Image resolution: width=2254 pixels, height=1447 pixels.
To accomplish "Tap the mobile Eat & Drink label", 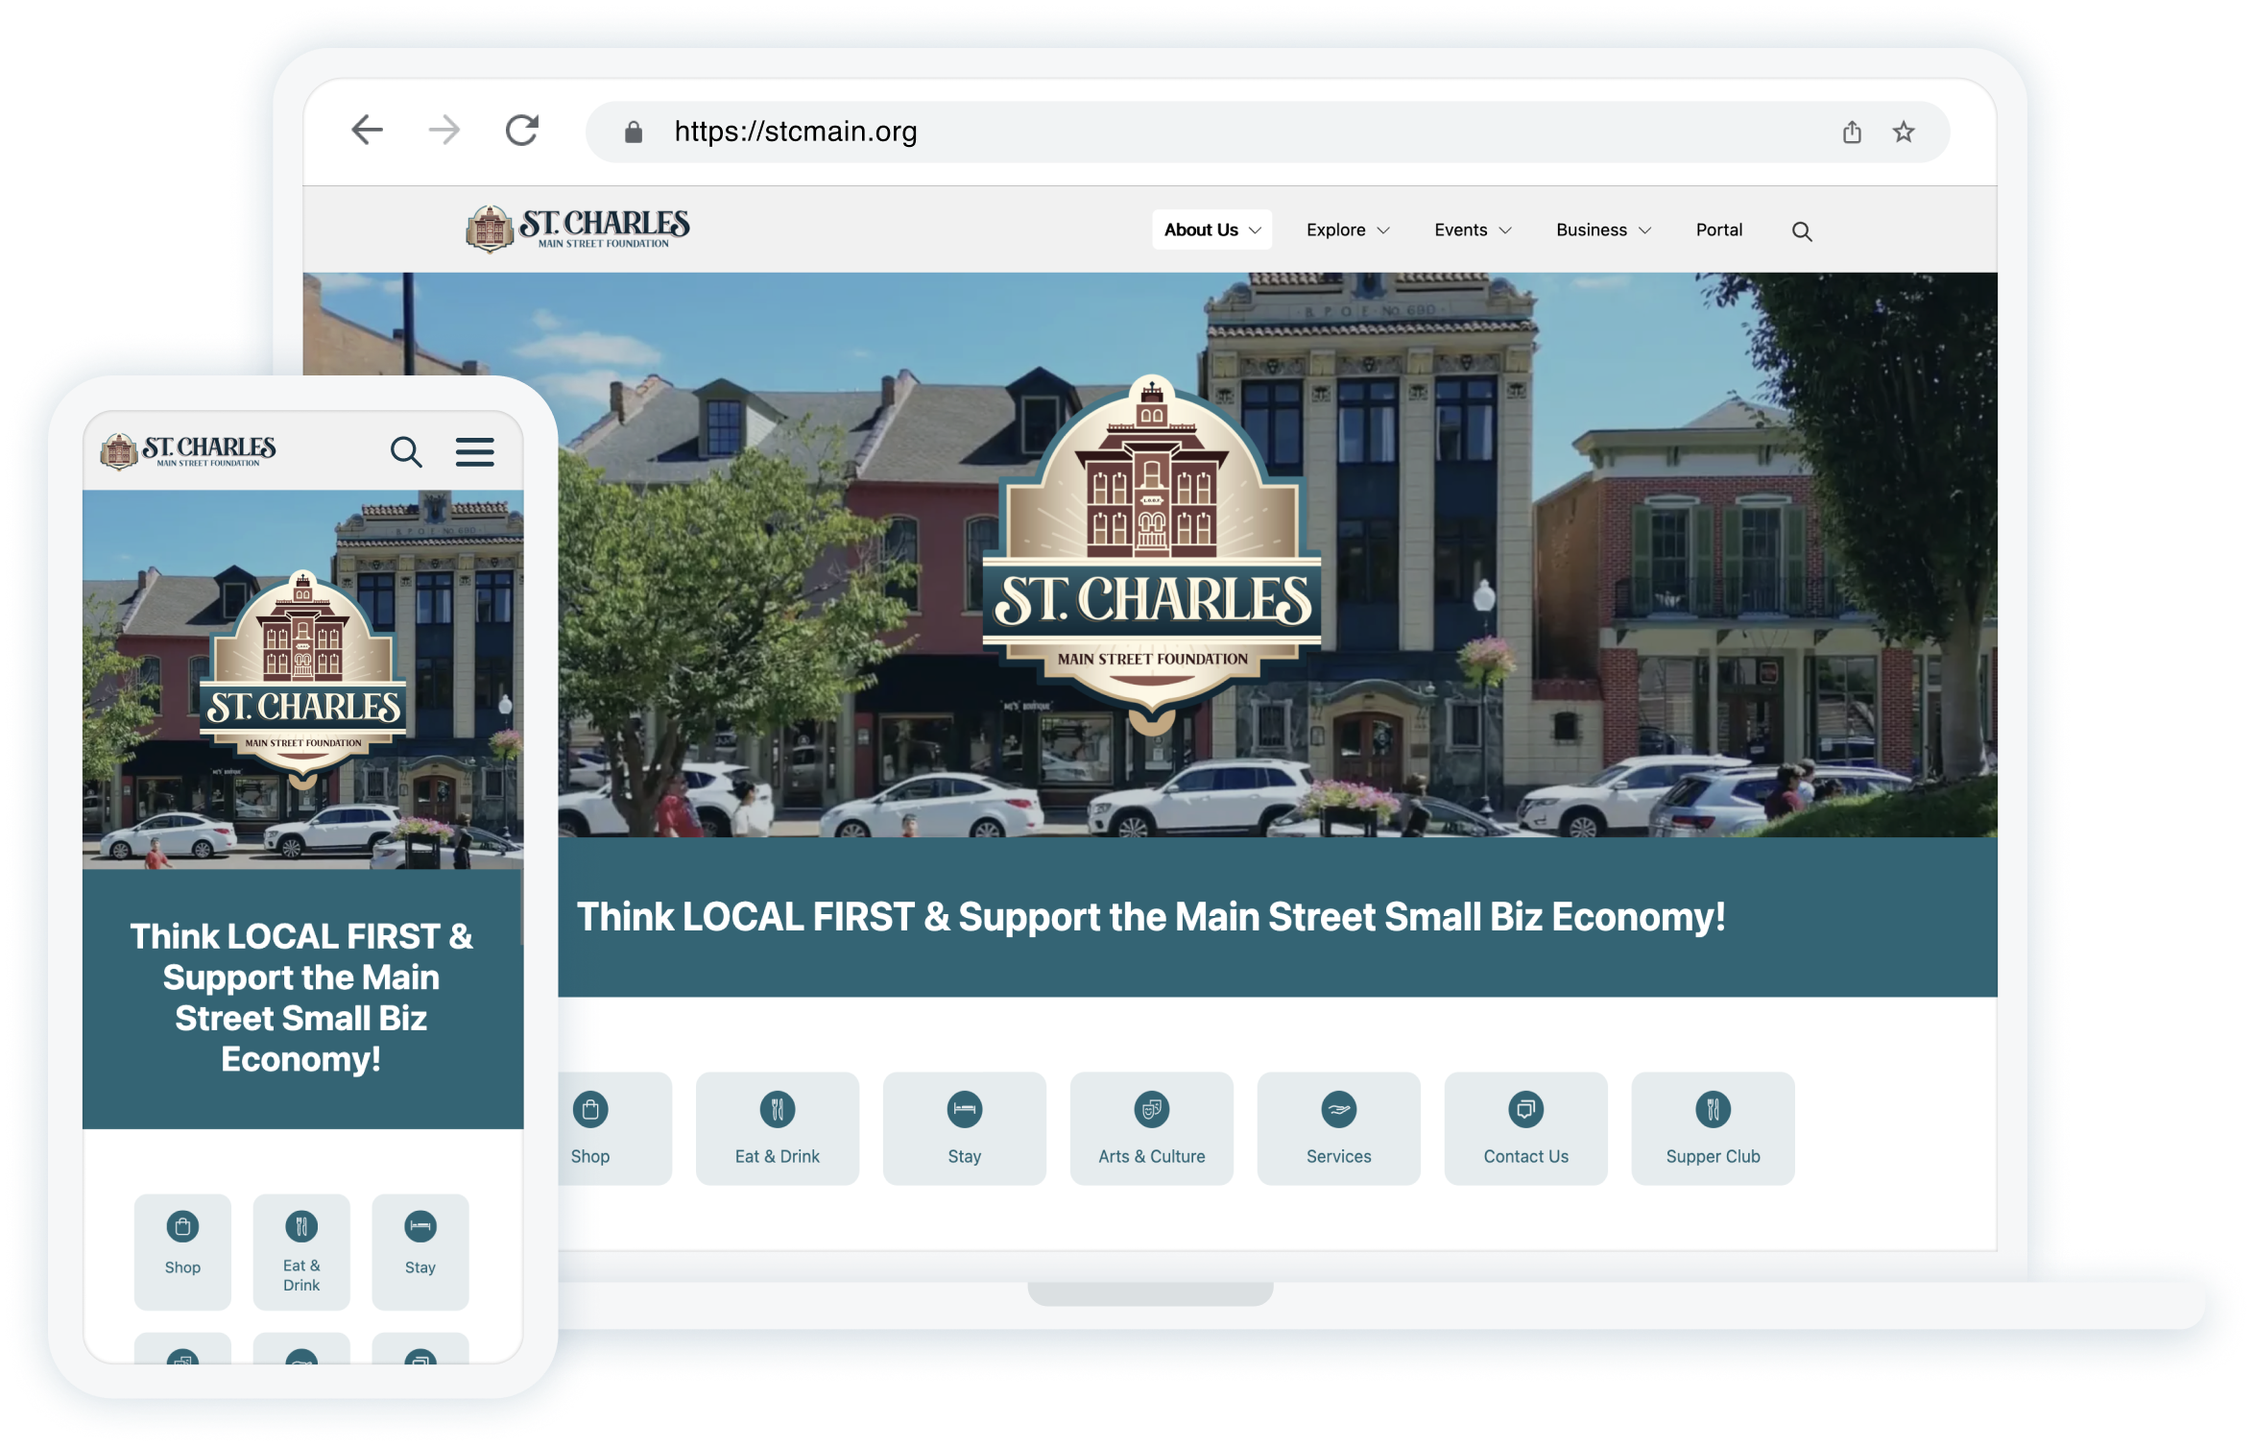I will point(301,1275).
